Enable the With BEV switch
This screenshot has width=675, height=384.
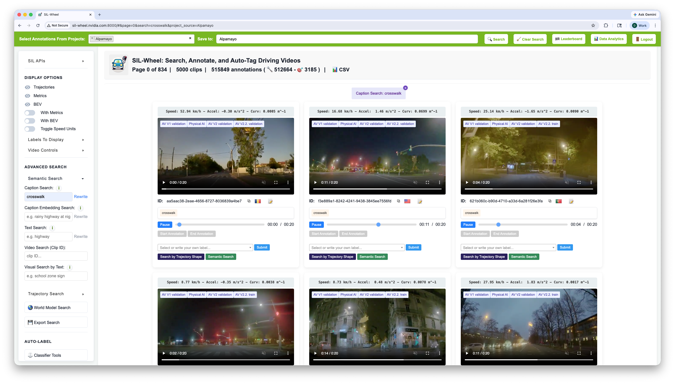(30, 121)
